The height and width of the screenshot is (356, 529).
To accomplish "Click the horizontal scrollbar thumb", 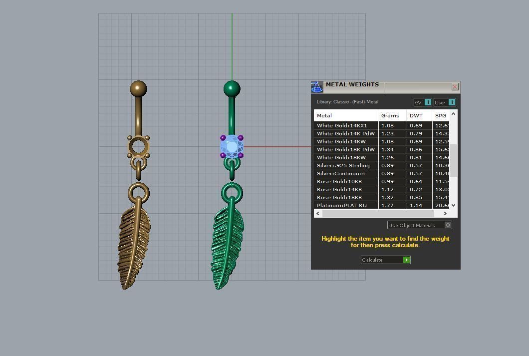I will point(378,213).
